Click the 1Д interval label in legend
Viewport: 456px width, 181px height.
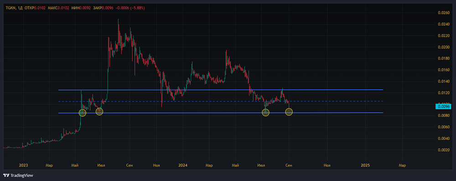point(21,8)
